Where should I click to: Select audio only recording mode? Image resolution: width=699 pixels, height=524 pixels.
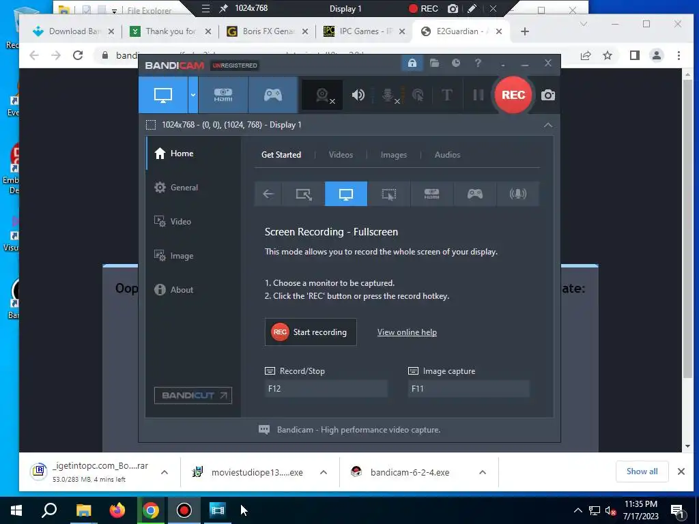click(517, 194)
